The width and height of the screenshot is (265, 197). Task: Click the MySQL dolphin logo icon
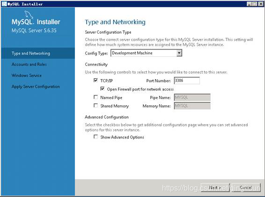pyautogui.click(x=29, y=15)
